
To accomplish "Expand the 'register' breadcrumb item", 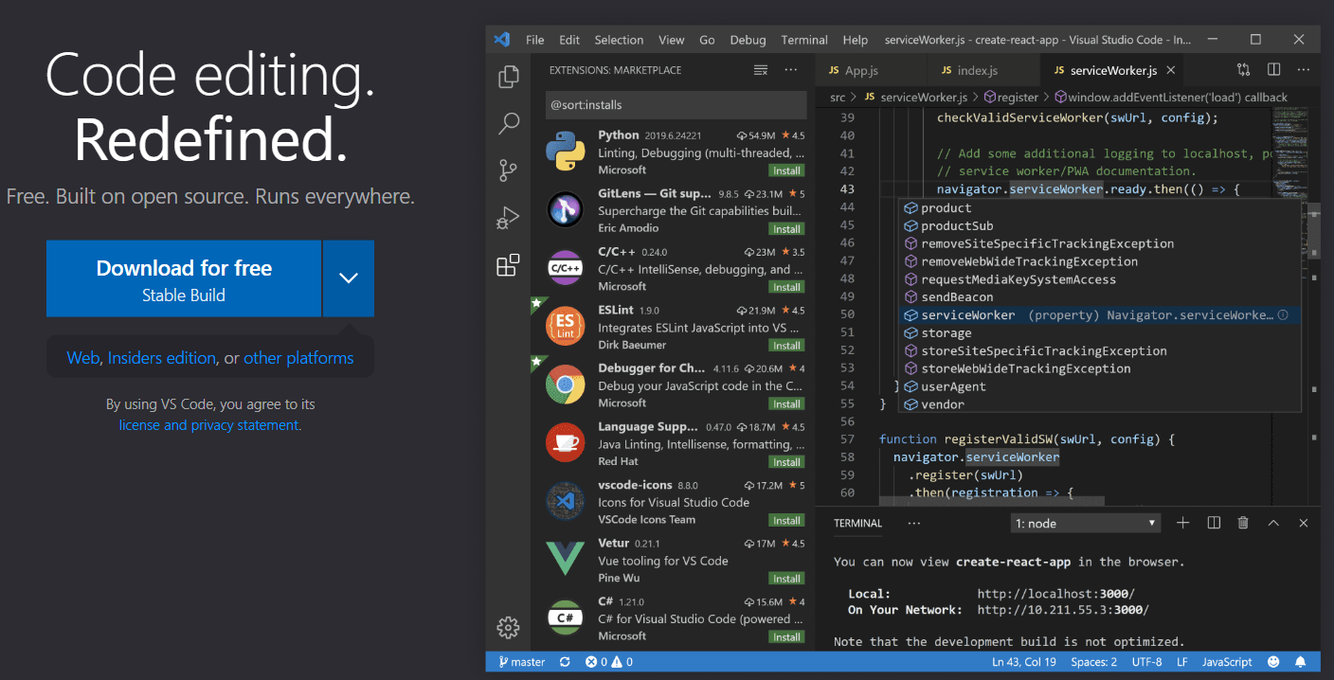I will pos(1010,98).
